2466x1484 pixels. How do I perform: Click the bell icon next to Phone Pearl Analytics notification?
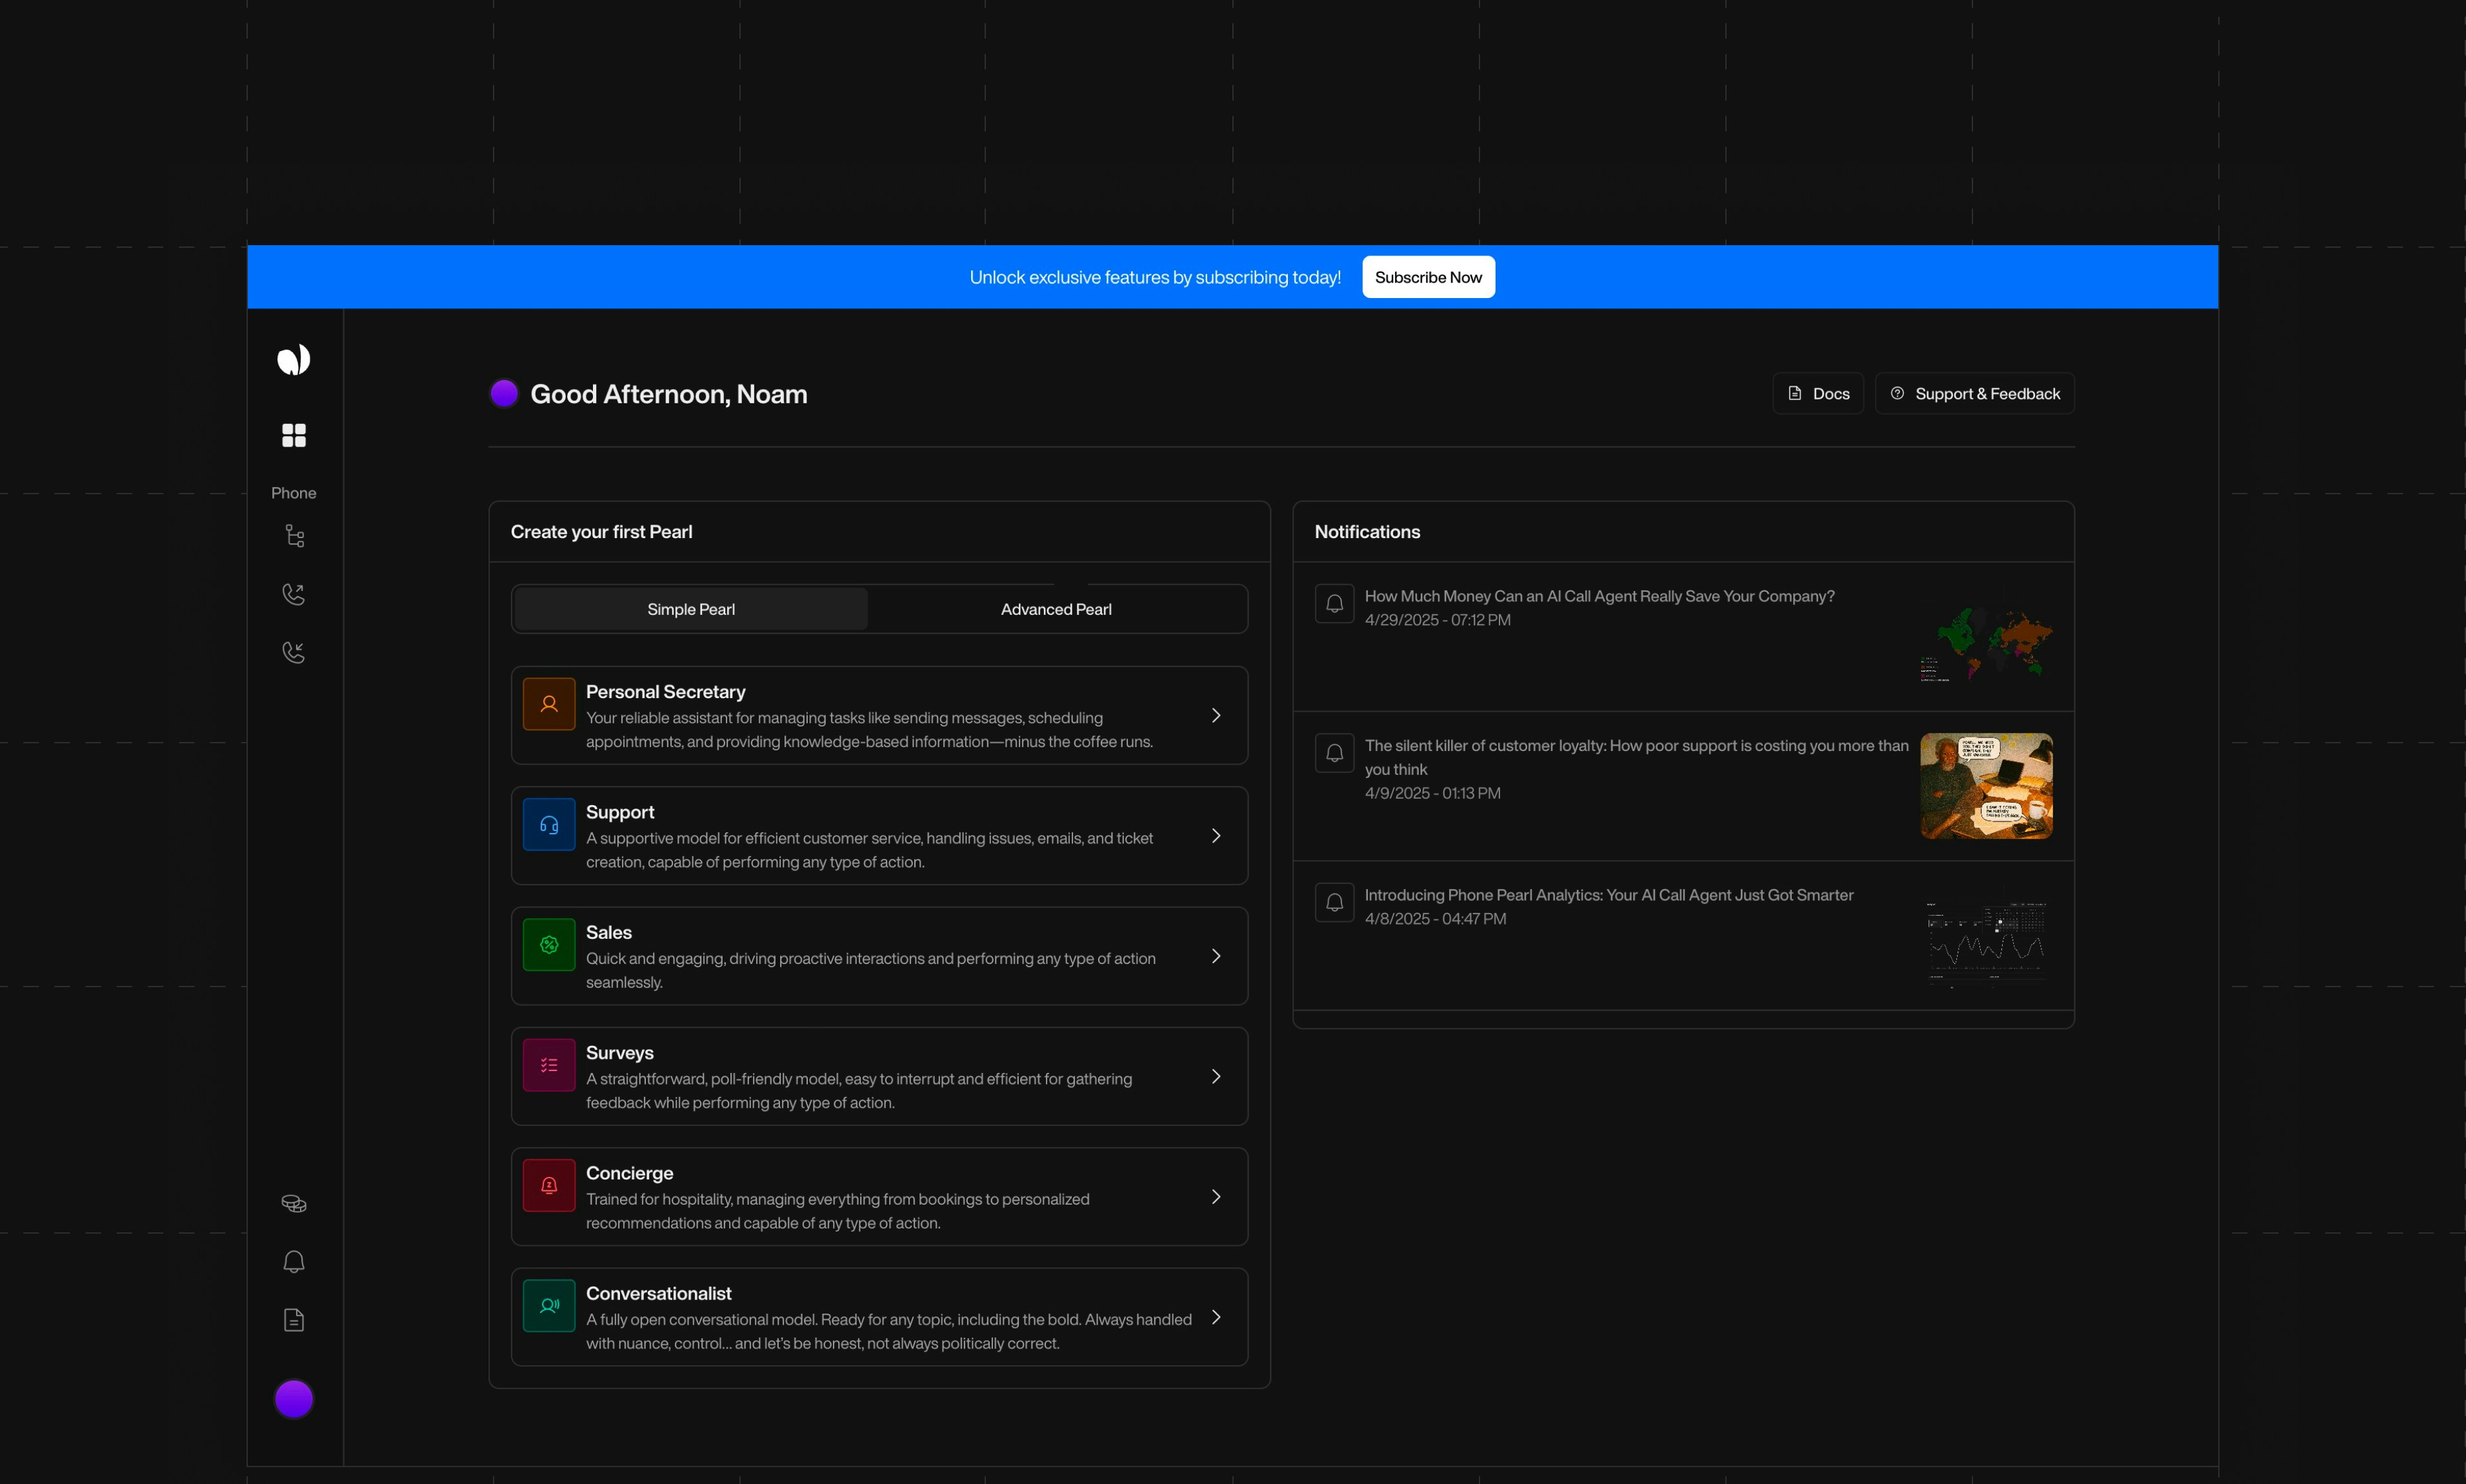1334,901
